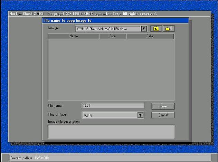This screenshot has height=162, width=218.
Task: Focus the File name field containing TEST
Action: (x=113, y=106)
